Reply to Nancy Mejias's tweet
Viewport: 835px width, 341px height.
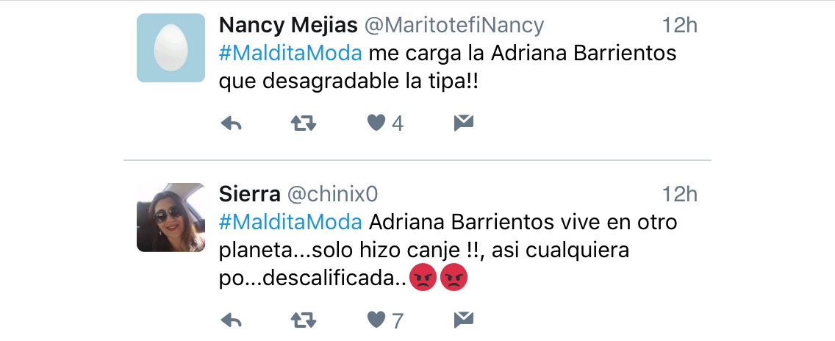[x=232, y=123]
